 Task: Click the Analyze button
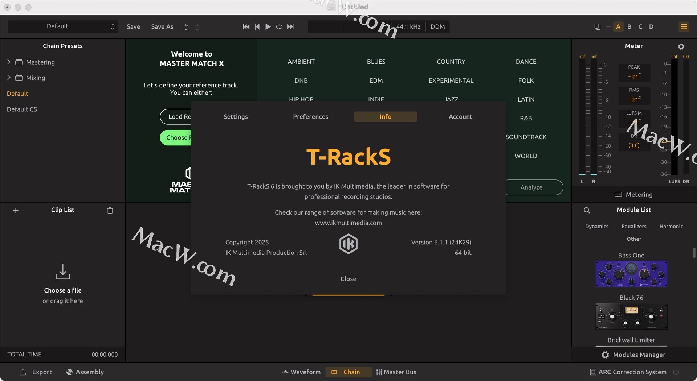coord(531,187)
